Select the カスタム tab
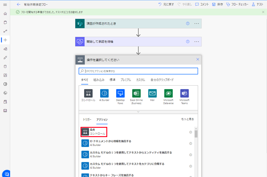267x177 pixels. (x=141, y=80)
